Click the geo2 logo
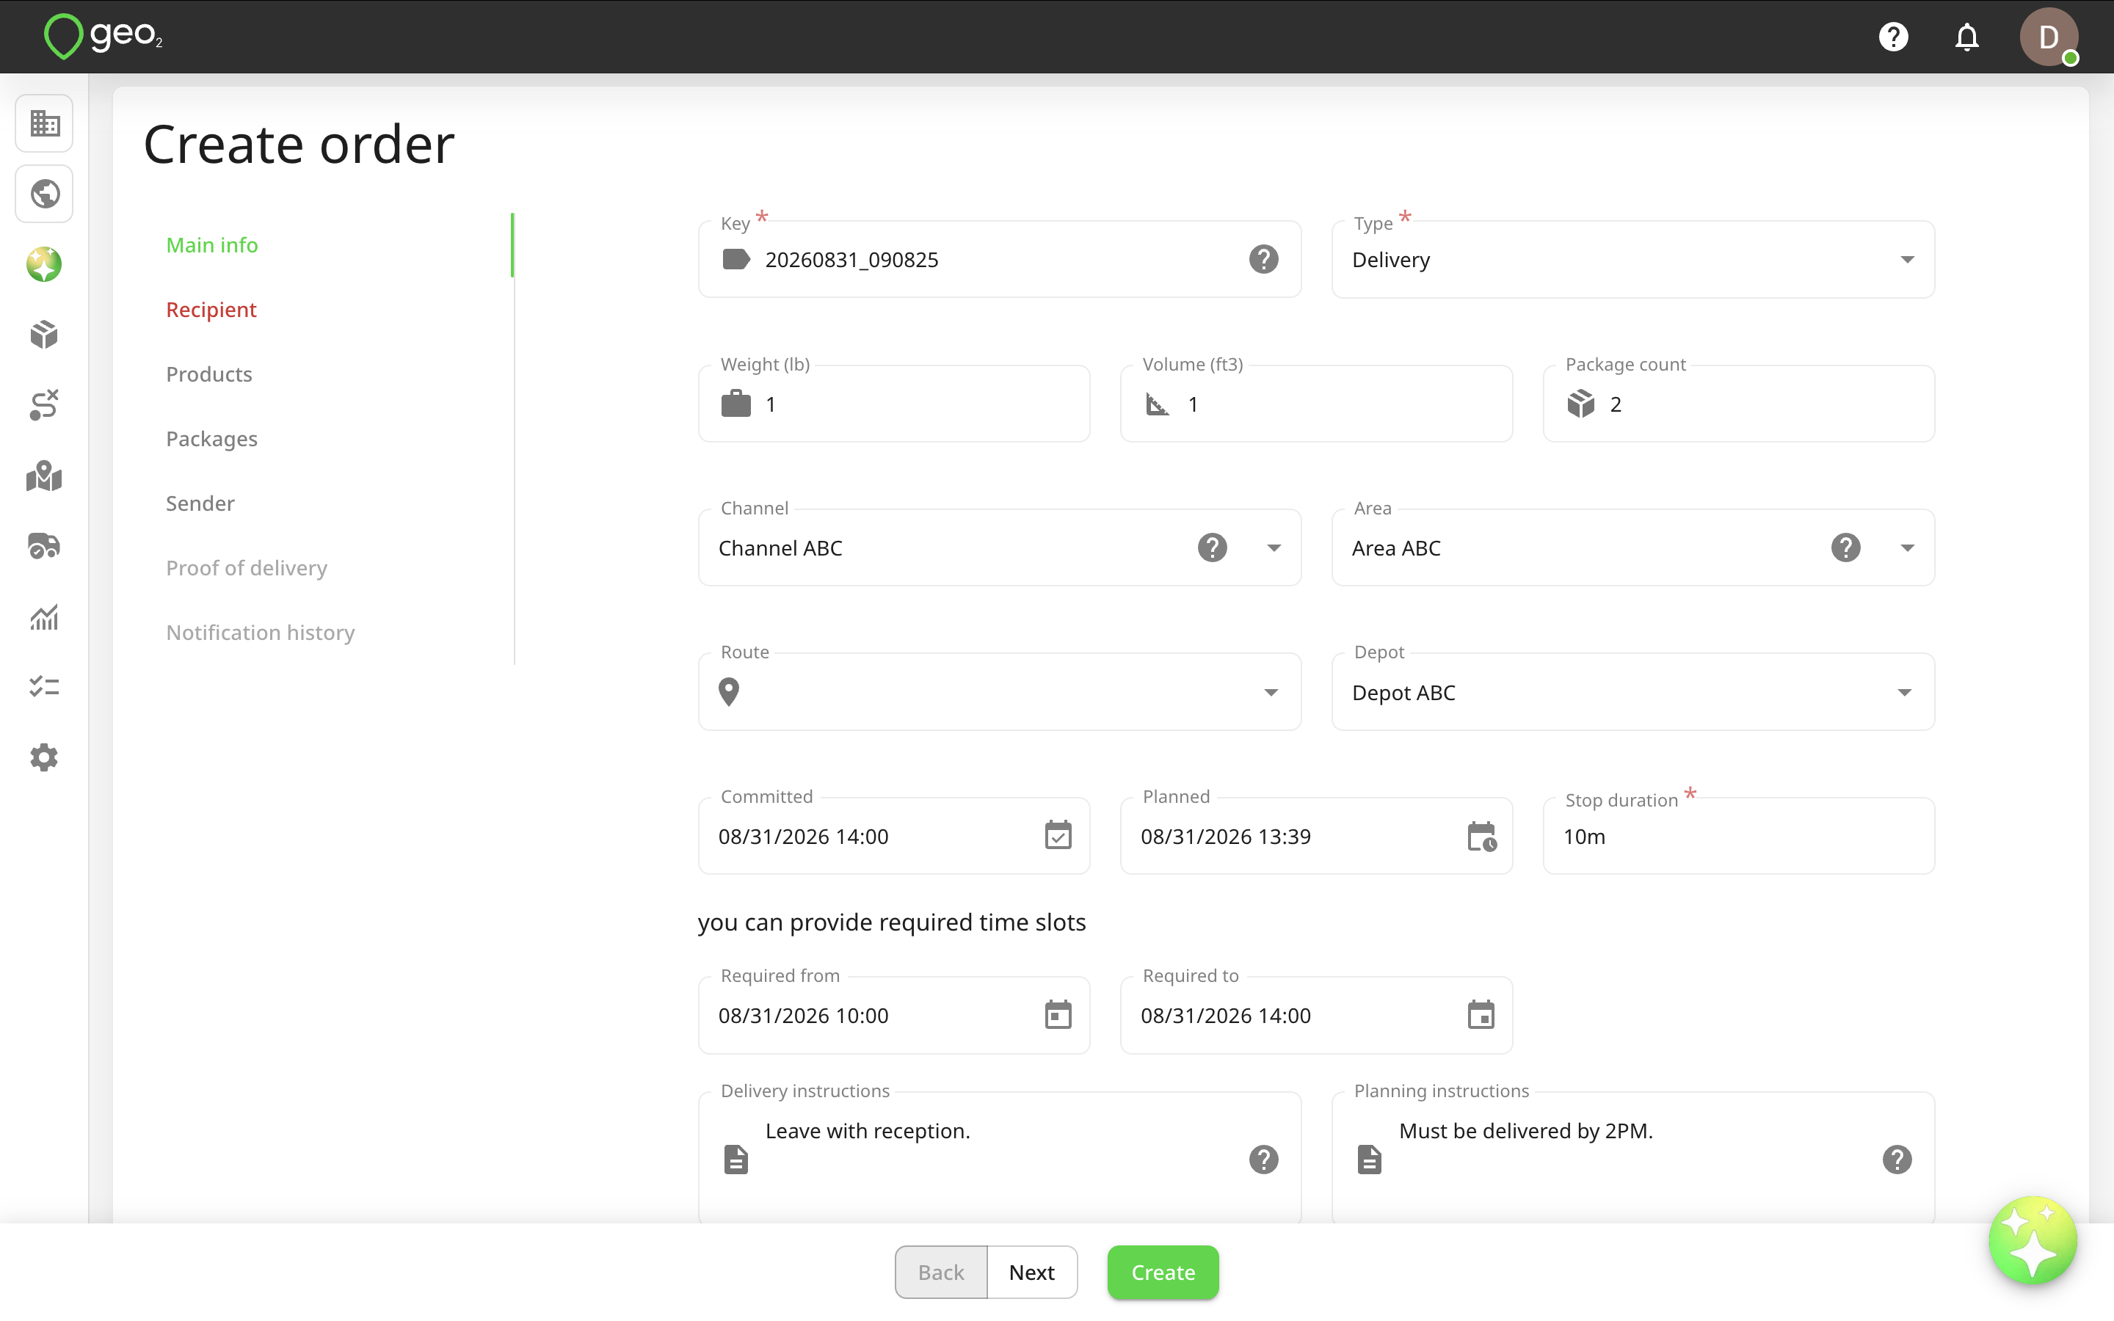The height and width of the screenshot is (1321, 2114). (x=103, y=37)
